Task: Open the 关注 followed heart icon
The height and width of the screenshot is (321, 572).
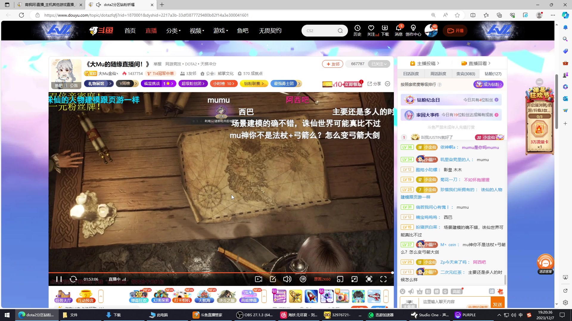Action: 372,31
